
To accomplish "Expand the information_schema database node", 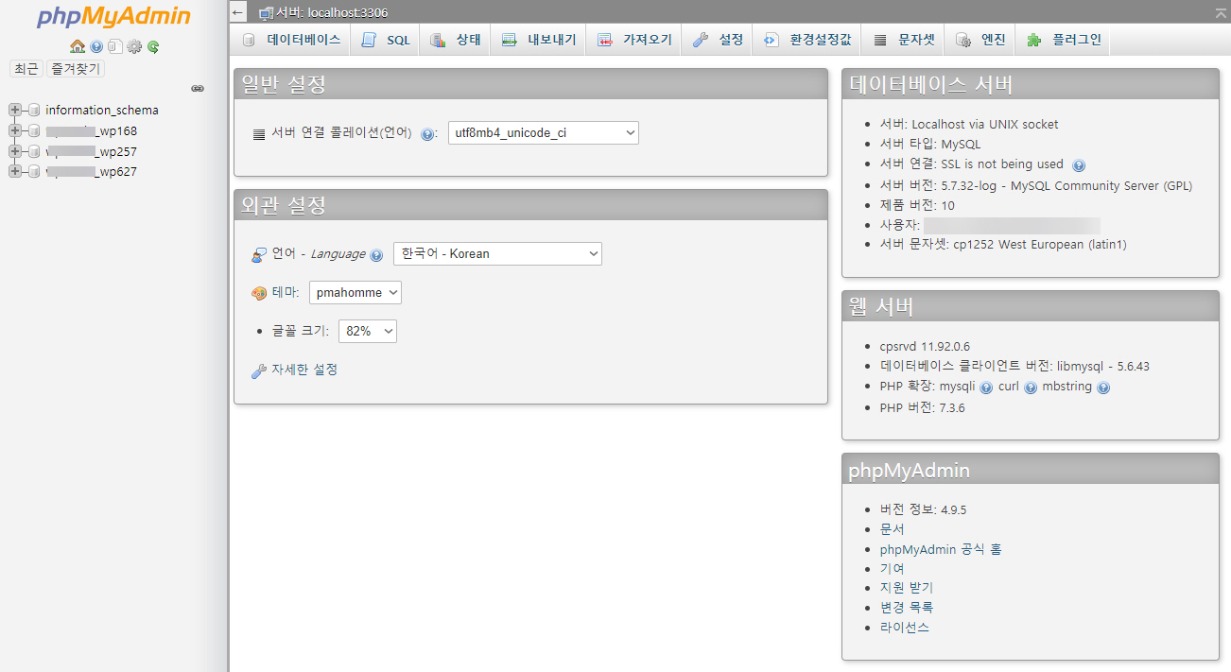I will click(14, 111).
